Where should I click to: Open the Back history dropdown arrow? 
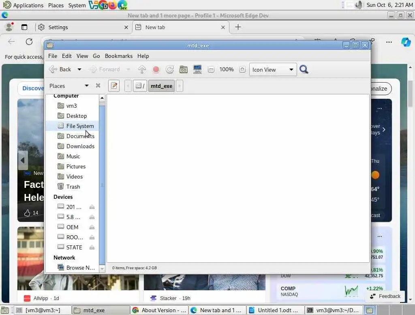79,70
